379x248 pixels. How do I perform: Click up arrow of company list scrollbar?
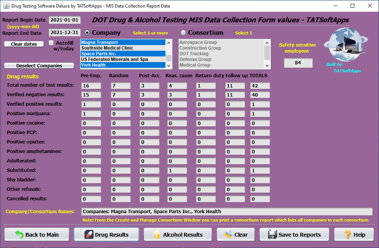click(x=169, y=42)
